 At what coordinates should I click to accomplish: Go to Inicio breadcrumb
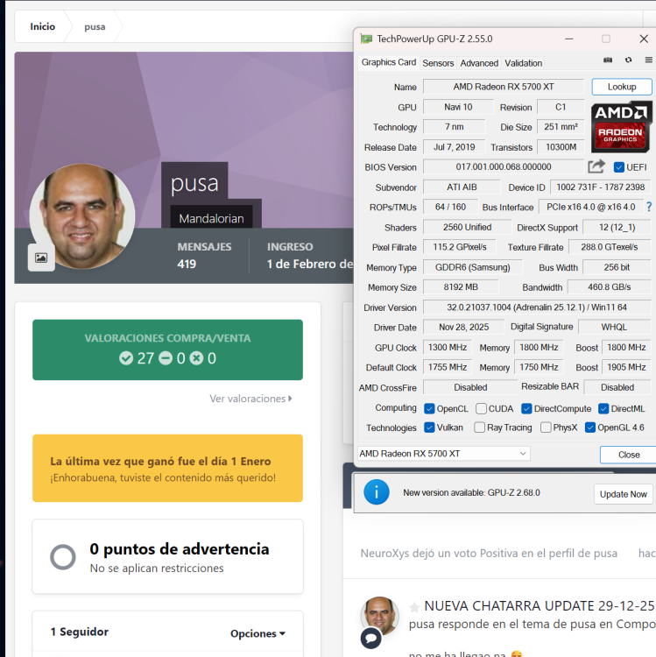click(x=42, y=26)
